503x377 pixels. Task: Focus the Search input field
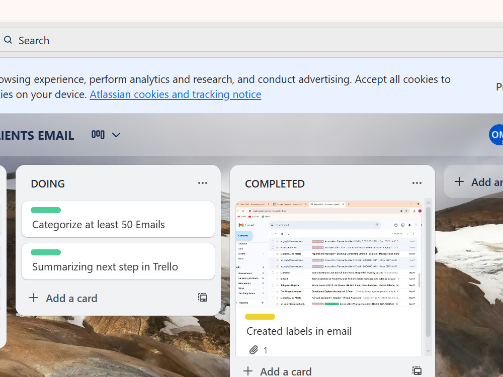coord(251,40)
